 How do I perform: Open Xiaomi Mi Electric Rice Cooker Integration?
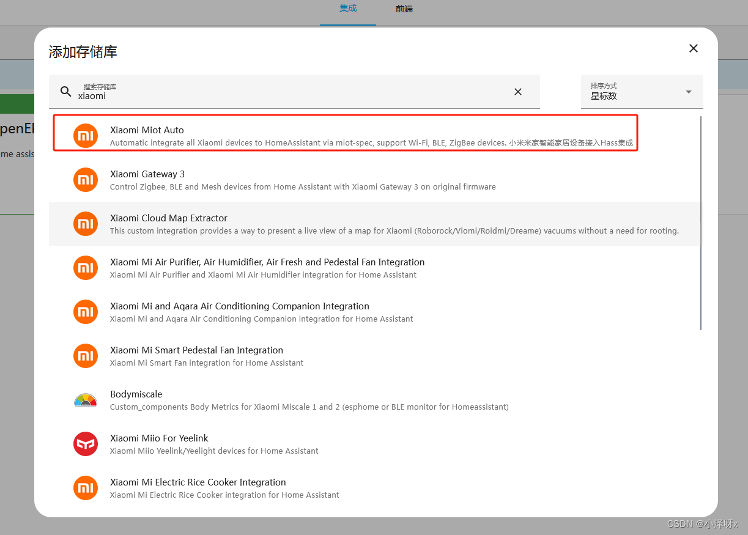pos(198,482)
